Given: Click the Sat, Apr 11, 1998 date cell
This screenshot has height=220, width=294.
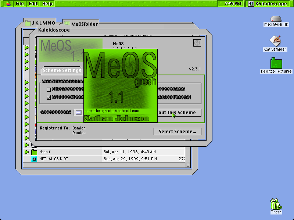Looking at the screenshot, I should (x=130, y=152).
